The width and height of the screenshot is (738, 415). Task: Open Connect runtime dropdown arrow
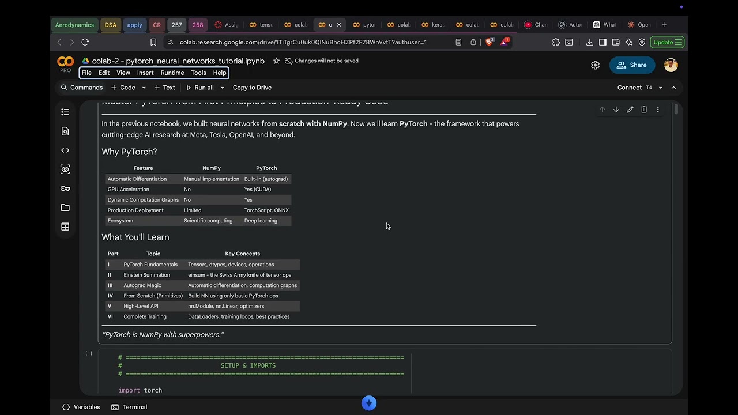(x=660, y=88)
